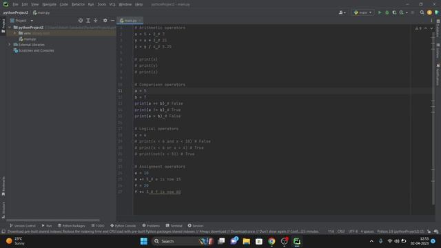The height and width of the screenshot is (248, 441).
Task: Open the Python Packages tool window
Action: (71, 225)
